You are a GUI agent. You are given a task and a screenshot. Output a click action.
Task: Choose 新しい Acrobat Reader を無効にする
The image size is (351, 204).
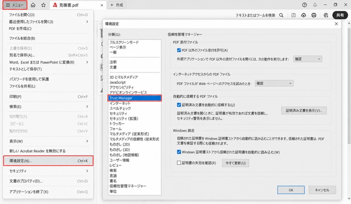click(x=48, y=151)
